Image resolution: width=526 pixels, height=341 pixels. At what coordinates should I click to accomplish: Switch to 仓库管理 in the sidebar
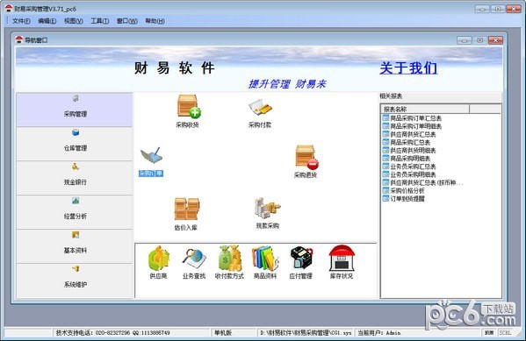tap(75, 144)
